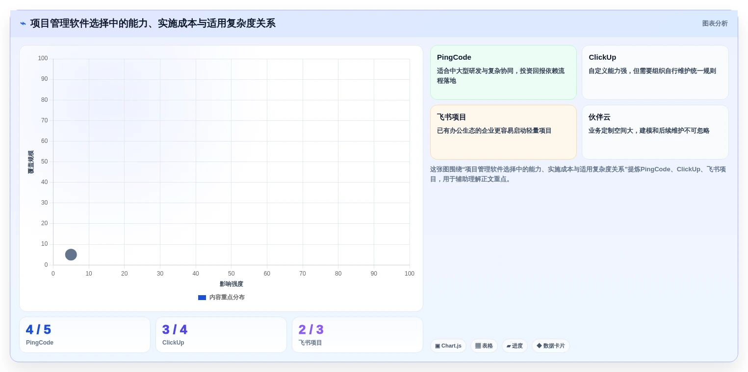Click the 影响强度 x-axis title
The height and width of the screenshot is (372, 748).
coord(232,284)
